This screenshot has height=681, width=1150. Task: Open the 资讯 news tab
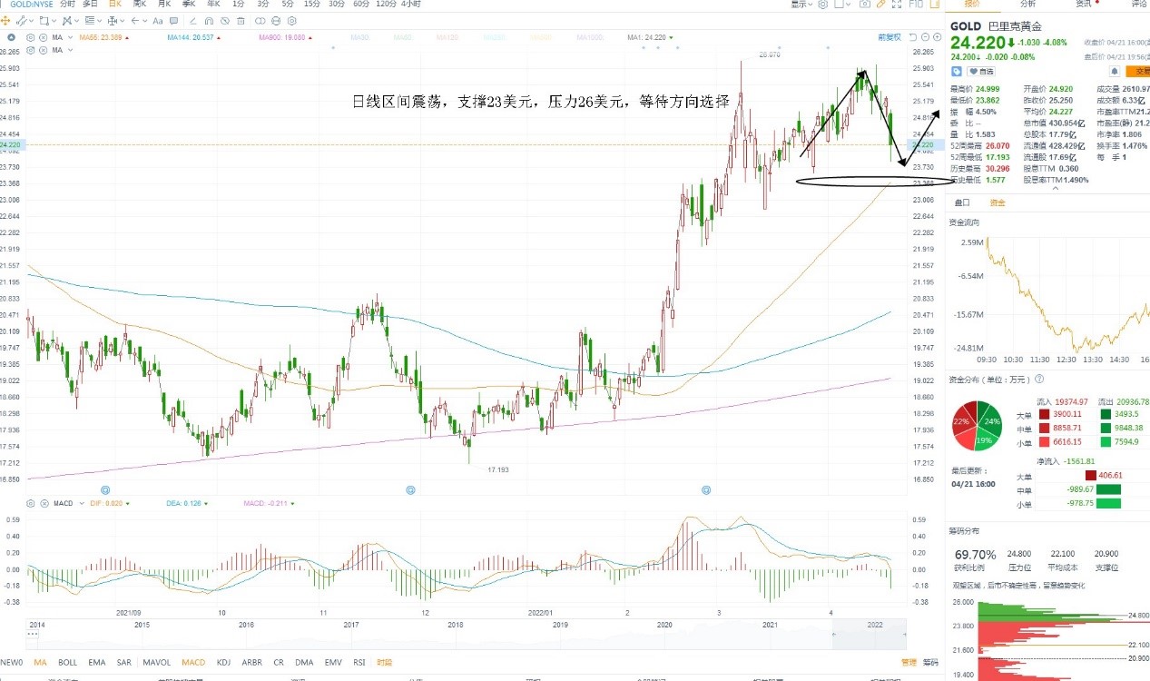1083,5
